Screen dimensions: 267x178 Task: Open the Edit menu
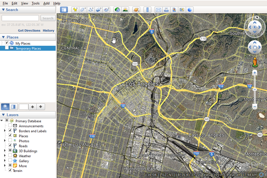[x=14, y=3]
